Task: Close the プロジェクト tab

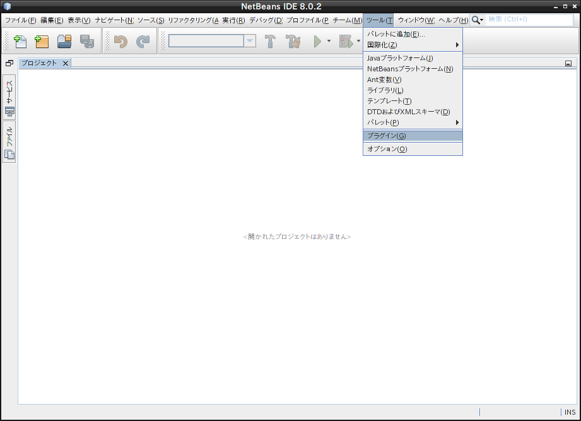Action: (x=66, y=63)
